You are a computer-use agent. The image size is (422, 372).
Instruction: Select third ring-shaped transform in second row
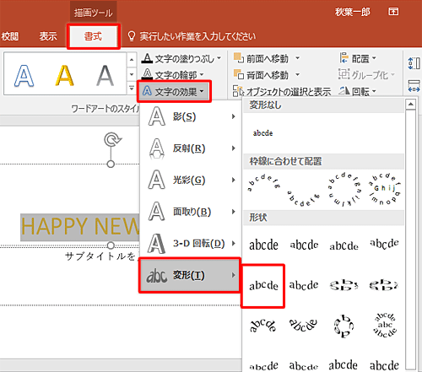pos(344,285)
